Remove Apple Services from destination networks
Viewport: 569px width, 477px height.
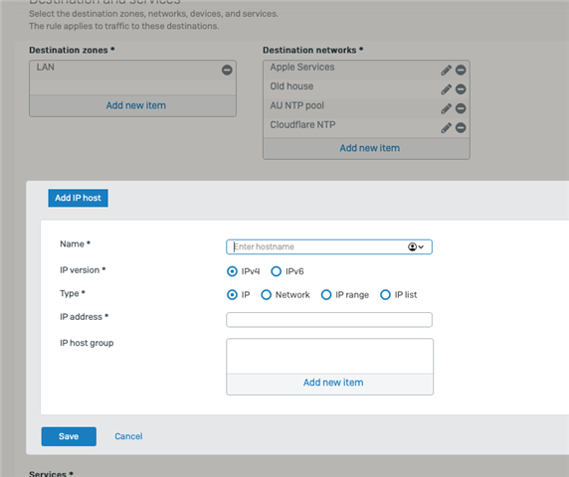(461, 70)
